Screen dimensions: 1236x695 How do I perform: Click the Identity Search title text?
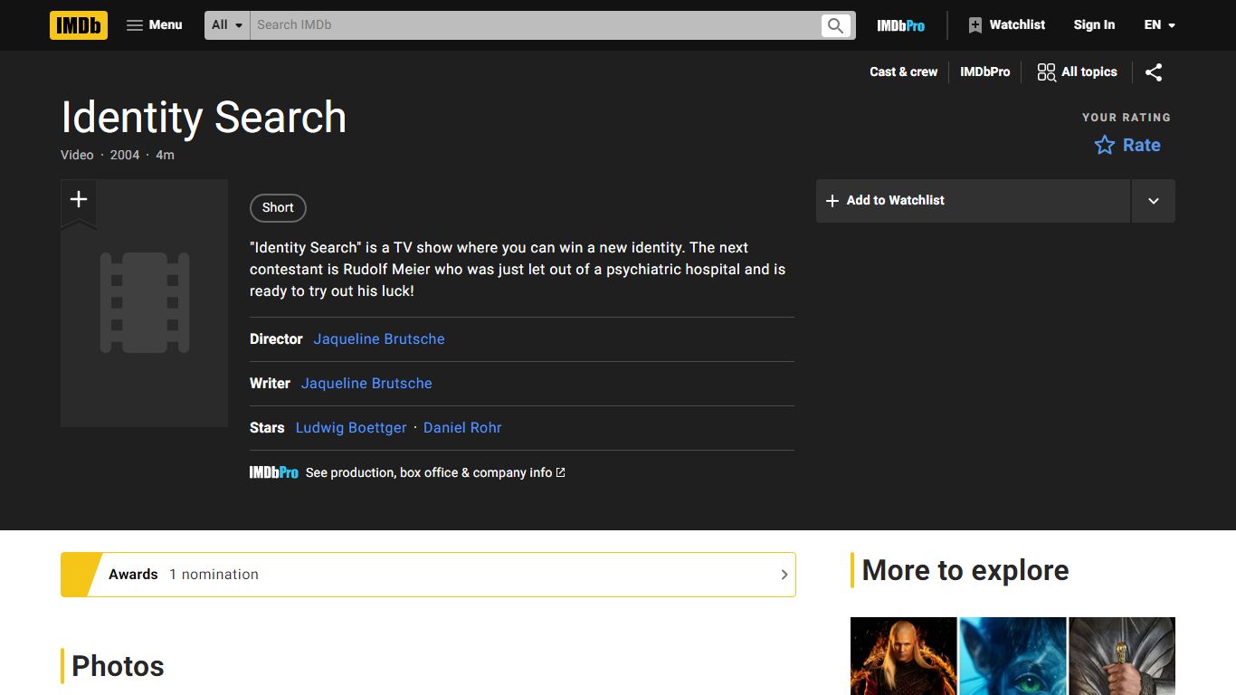(x=204, y=117)
